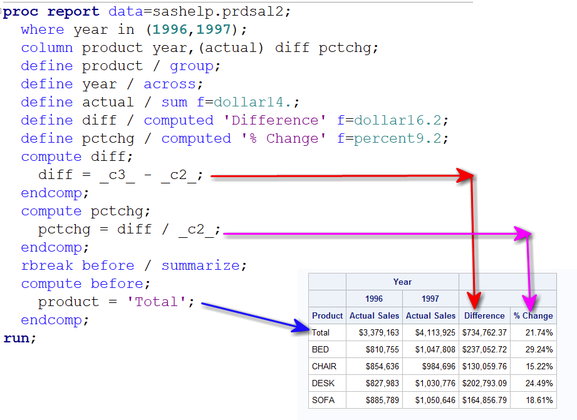Screen dimensions: 577x420
Task: Click the % Change column header
Action: coord(533,315)
